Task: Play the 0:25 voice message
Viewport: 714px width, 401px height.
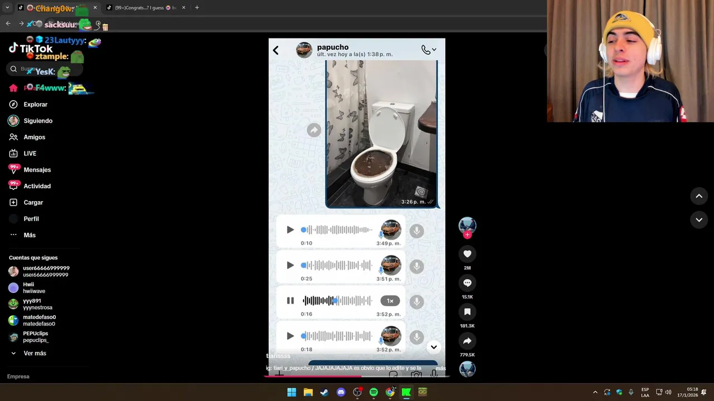Action: pyautogui.click(x=290, y=265)
